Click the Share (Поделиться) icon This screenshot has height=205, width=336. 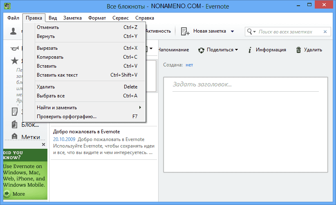click(201, 50)
